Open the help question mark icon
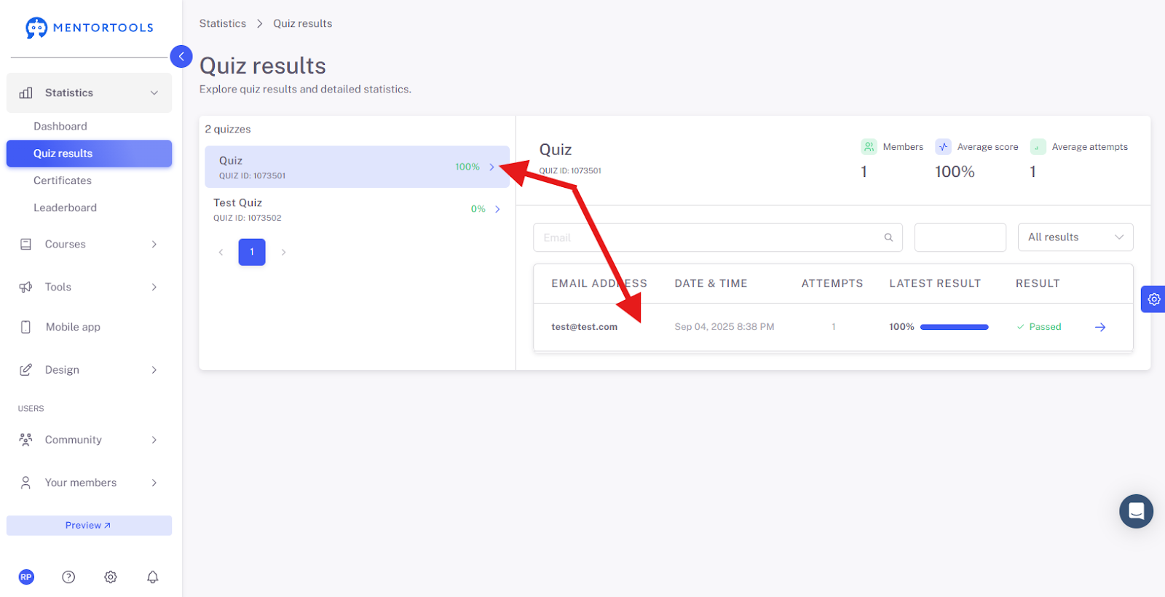The height and width of the screenshot is (597, 1165). click(68, 577)
